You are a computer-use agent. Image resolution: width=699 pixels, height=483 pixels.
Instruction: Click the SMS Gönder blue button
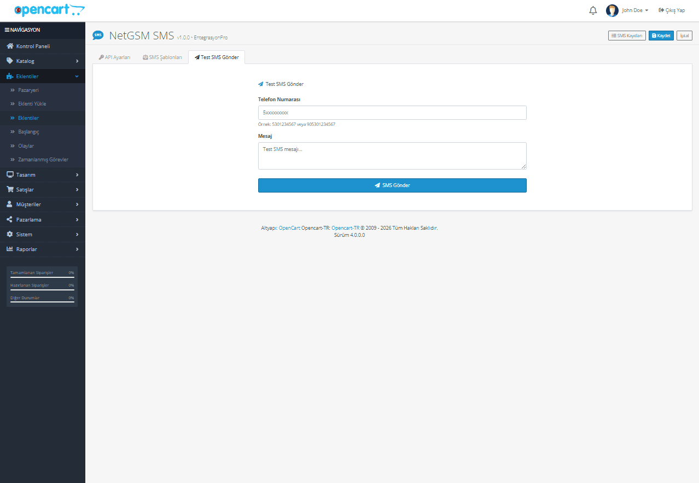(x=392, y=185)
